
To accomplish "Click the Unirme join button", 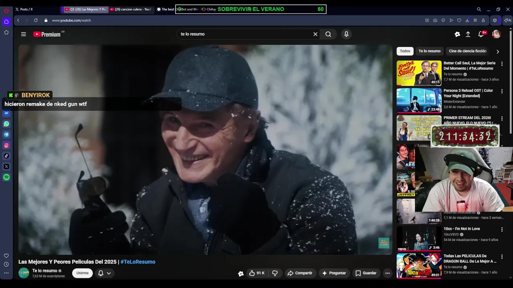I will tap(83, 273).
